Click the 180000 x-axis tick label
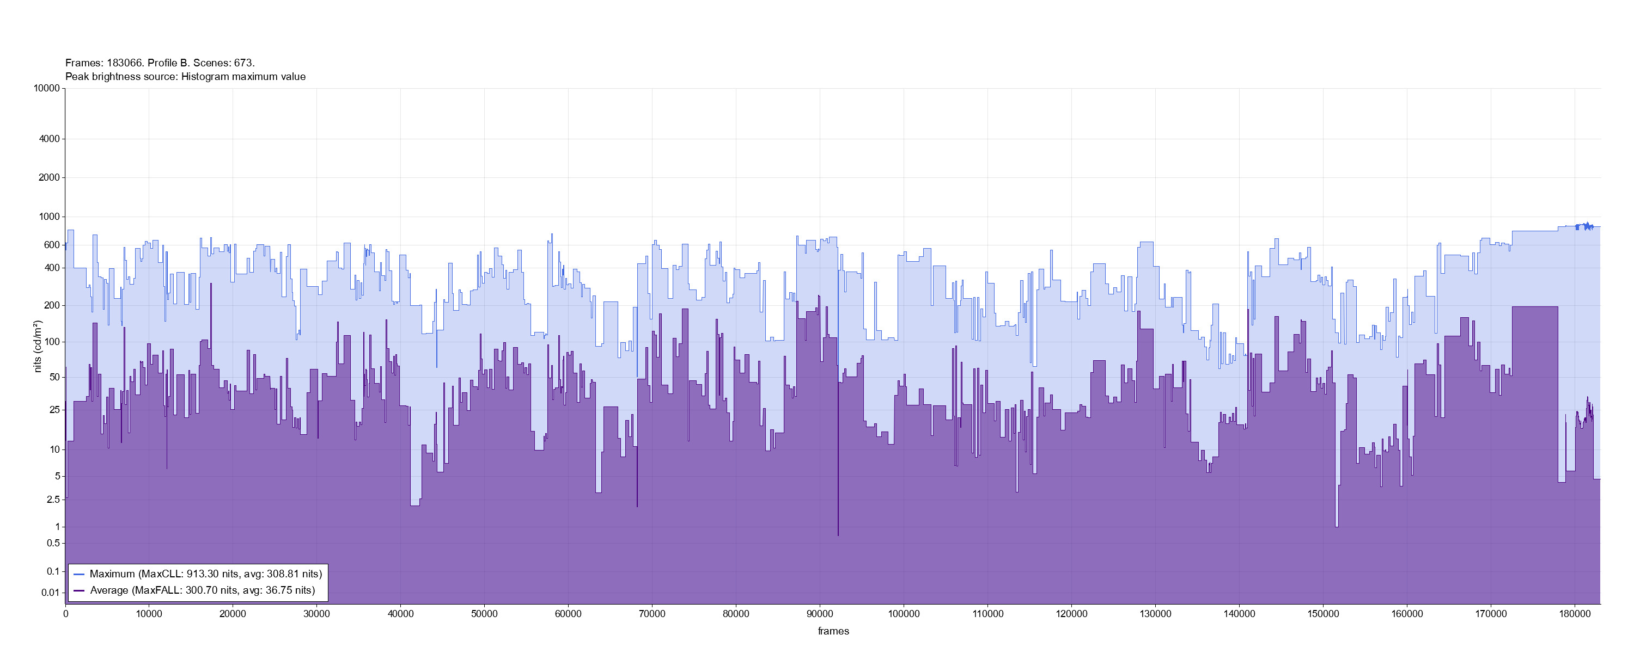 click(1575, 614)
